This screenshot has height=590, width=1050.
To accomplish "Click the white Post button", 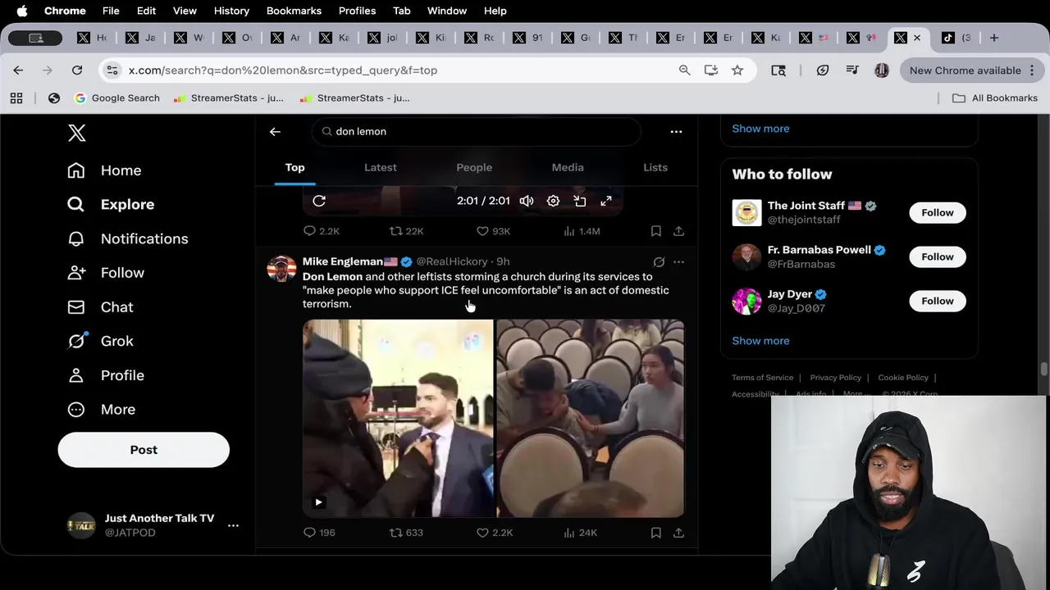I will [x=144, y=450].
